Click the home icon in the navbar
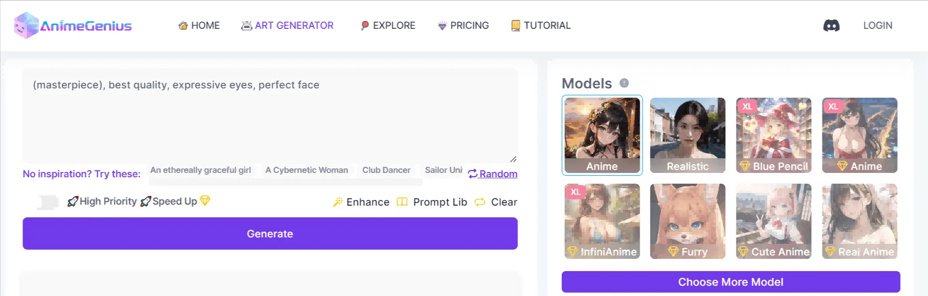This screenshot has height=296, width=928. point(183,25)
